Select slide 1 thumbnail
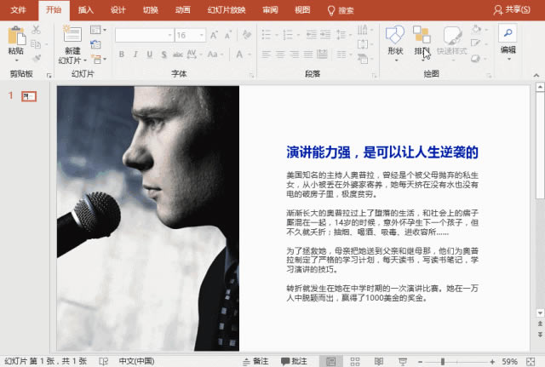 click(29, 96)
